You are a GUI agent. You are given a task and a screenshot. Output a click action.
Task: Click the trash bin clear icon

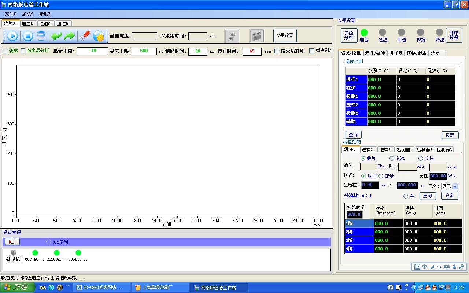tap(41, 36)
